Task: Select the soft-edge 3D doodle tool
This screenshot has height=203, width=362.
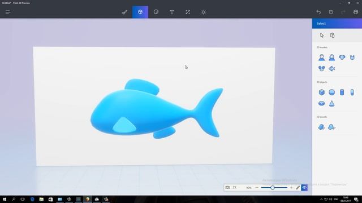Action: coord(332,127)
